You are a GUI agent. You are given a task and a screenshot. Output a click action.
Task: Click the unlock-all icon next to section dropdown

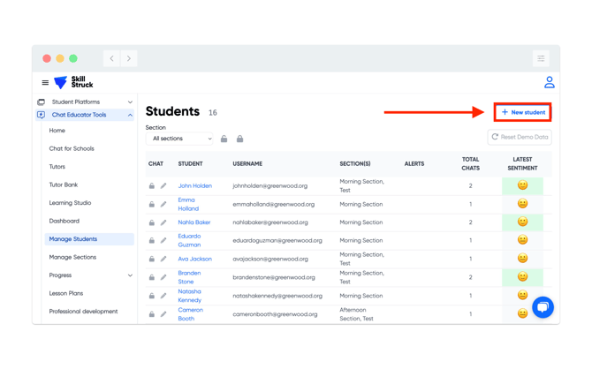(x=224, y=139)
